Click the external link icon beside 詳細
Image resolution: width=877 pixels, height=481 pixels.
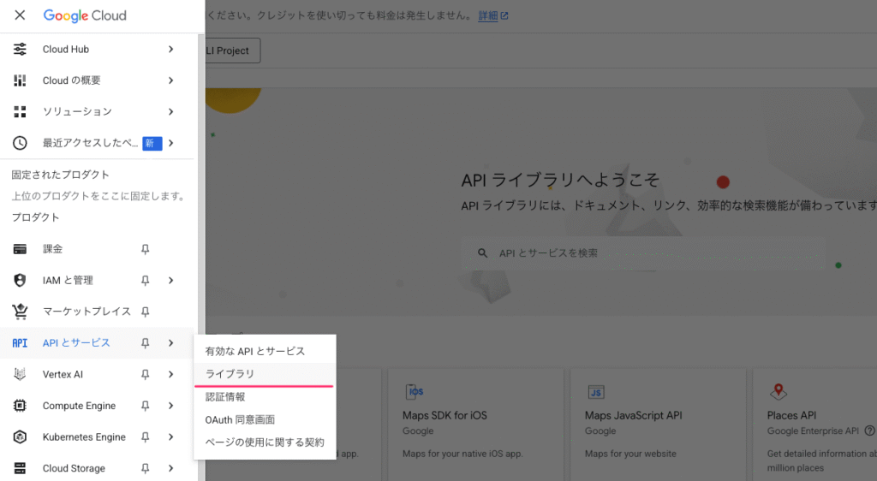click(504, 16)
